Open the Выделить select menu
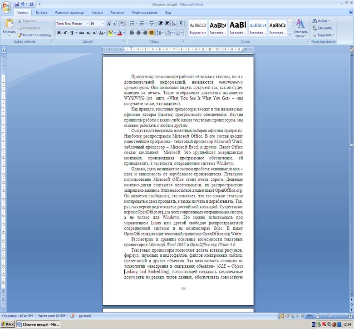 pyautogui.click(x=324, y=35)
